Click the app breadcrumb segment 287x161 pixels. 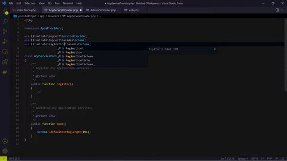coord(42,16)
